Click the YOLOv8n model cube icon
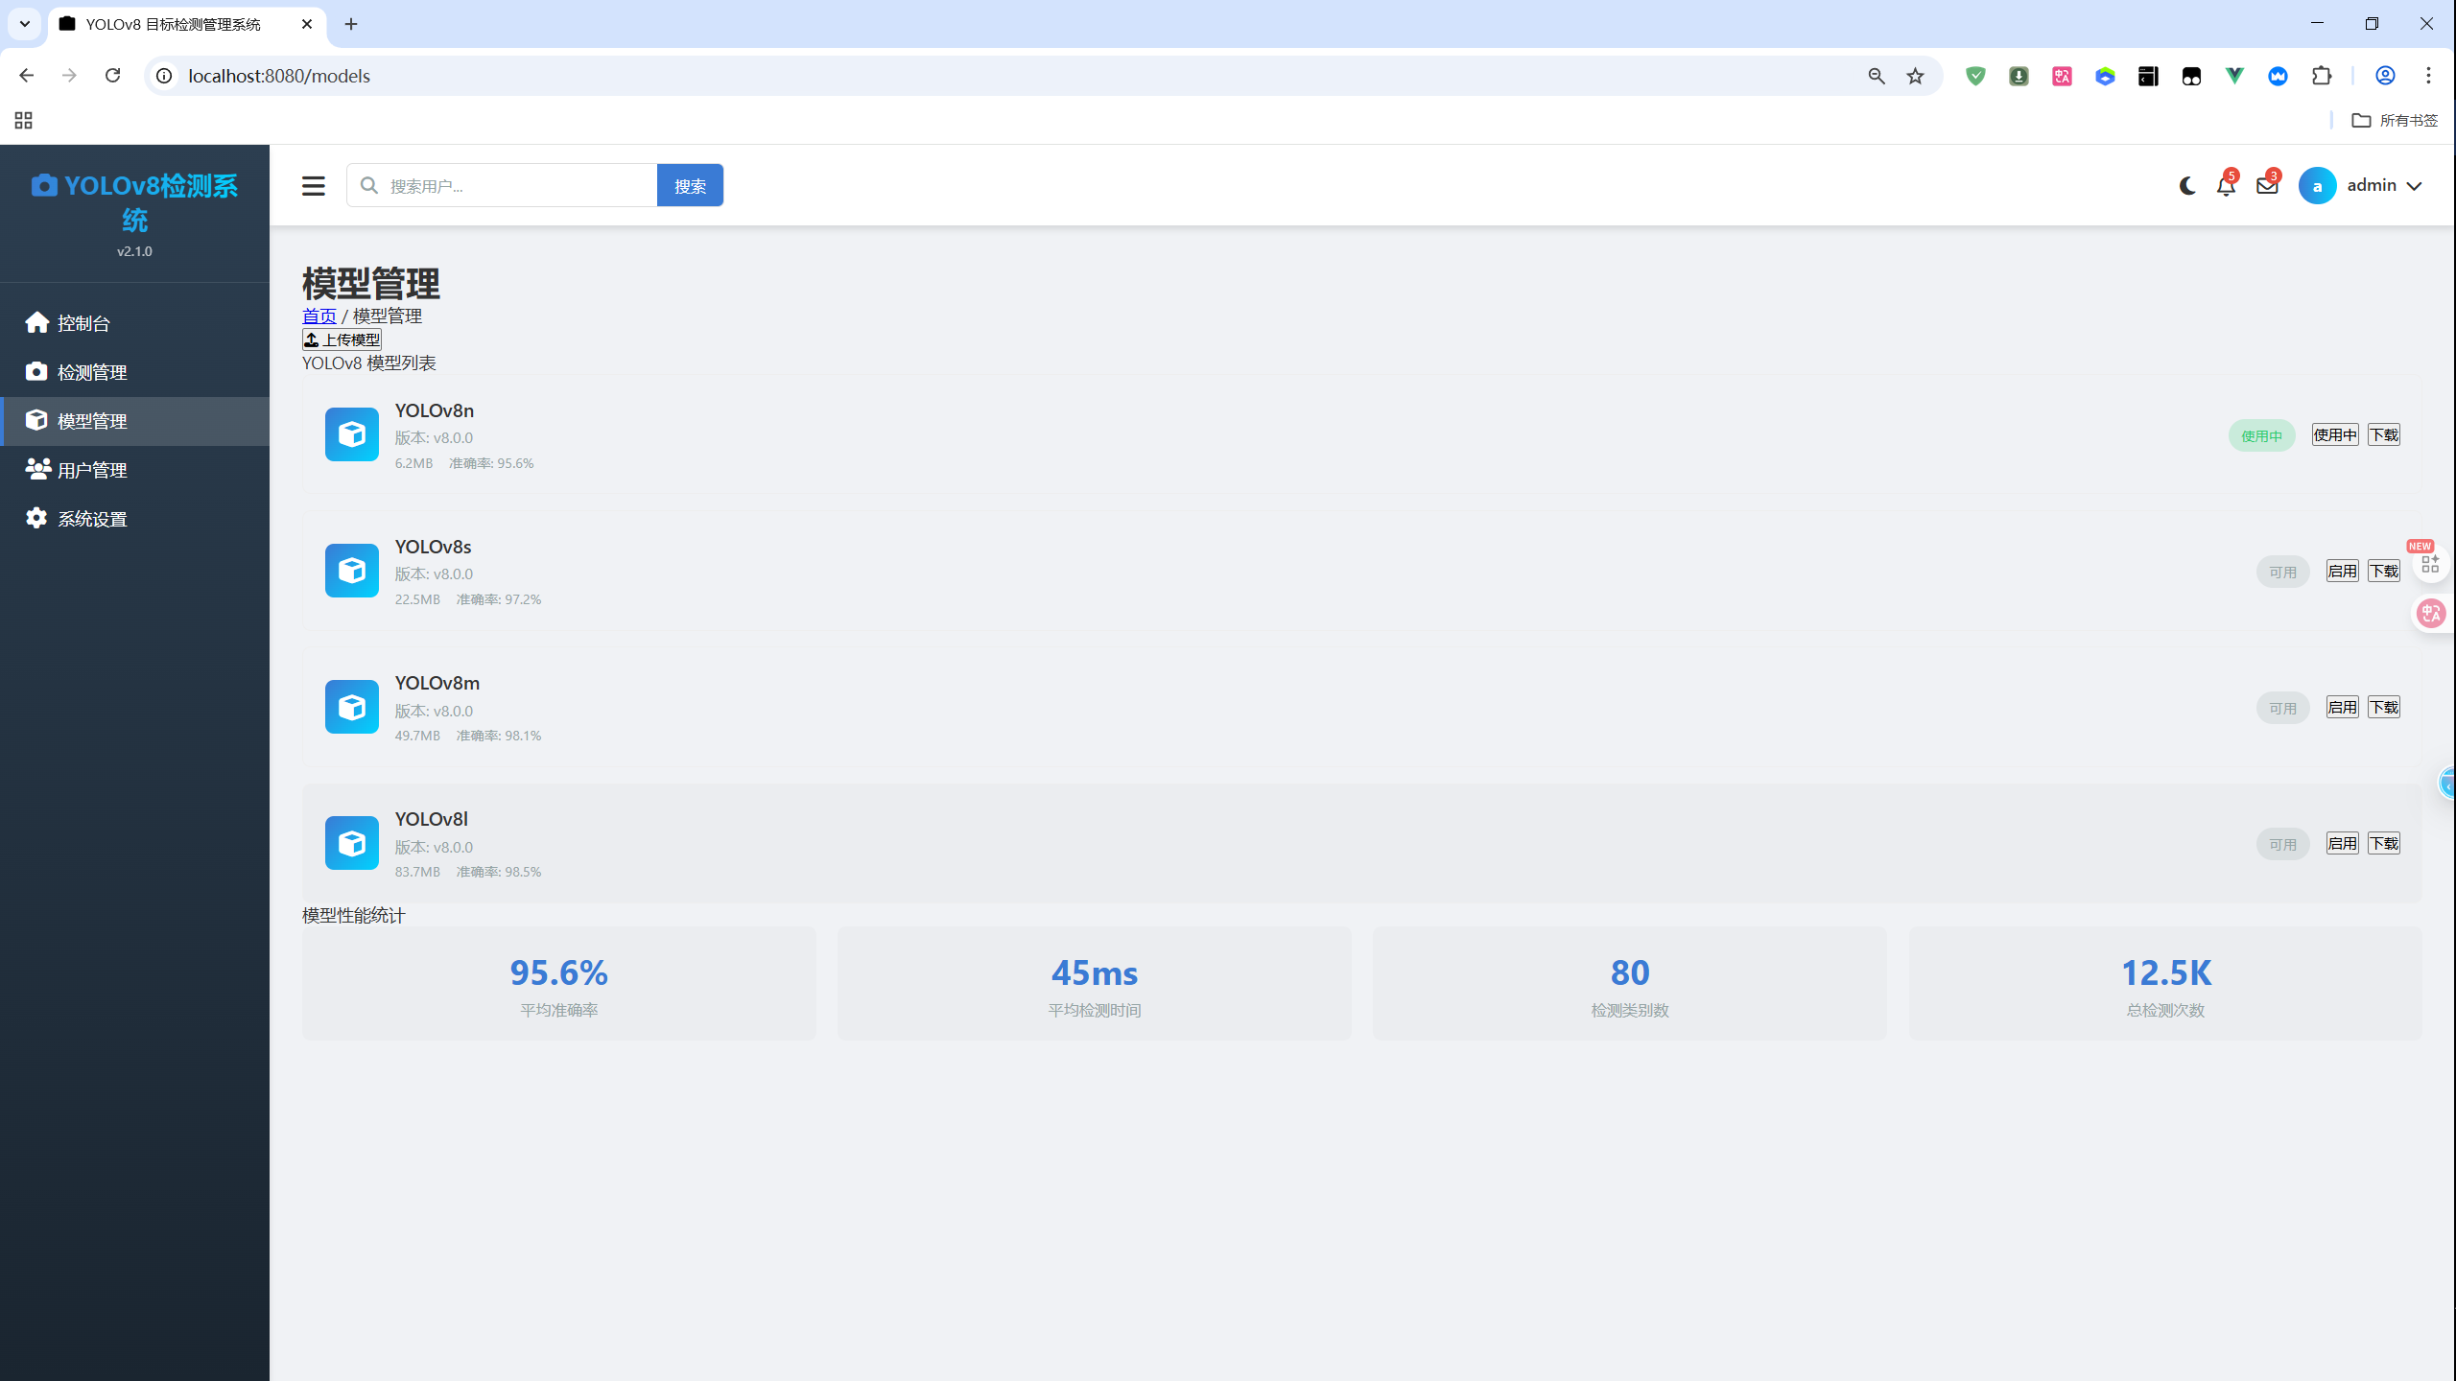The image size is (2456, 1381). [x=352, y=434]
